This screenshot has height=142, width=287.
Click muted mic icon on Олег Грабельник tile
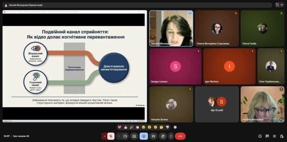click(281, 51)
